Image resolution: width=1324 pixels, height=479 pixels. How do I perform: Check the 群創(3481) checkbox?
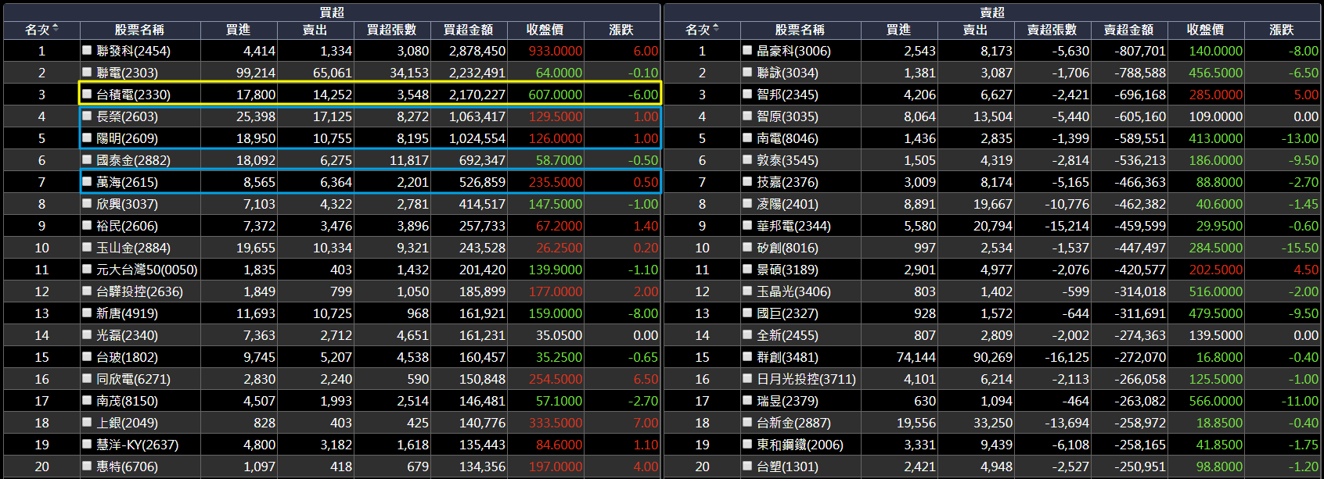tap(747, 356)
